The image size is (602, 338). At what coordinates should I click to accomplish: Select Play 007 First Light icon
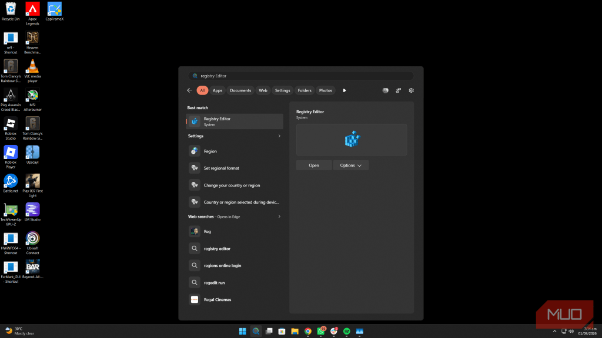click(x=32, y=185)
